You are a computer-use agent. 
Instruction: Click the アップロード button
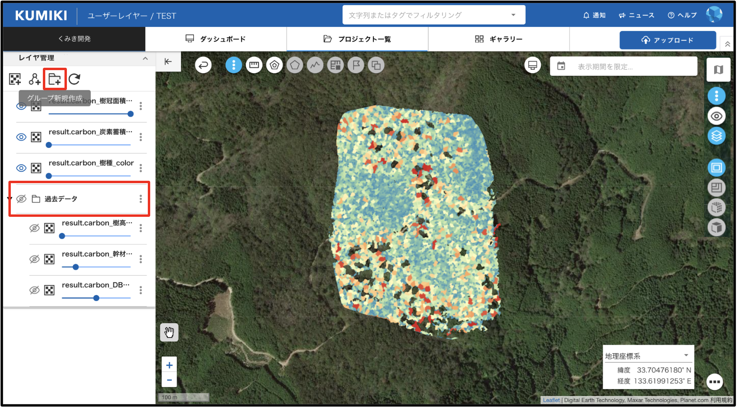[667, 40]
